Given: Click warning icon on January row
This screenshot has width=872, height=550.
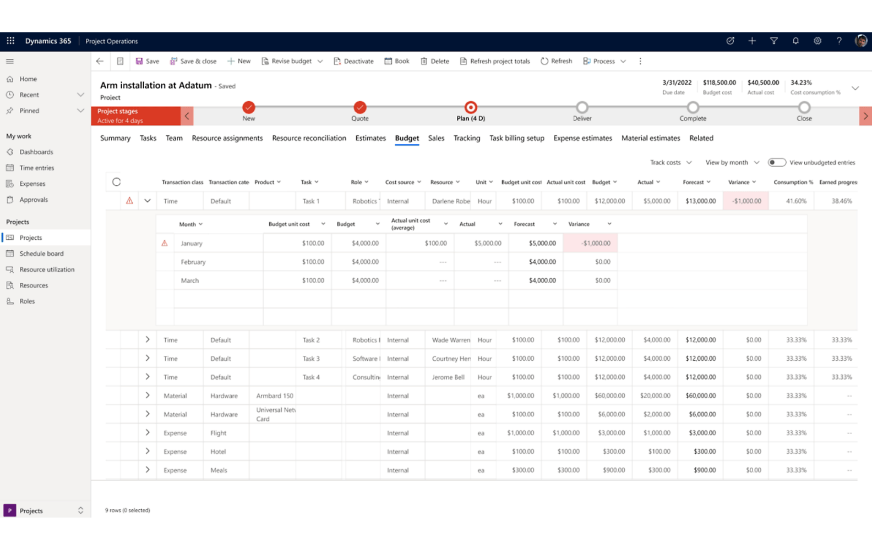Looking at the screenshot, I should pyautogui.click(x=165, y=243).
